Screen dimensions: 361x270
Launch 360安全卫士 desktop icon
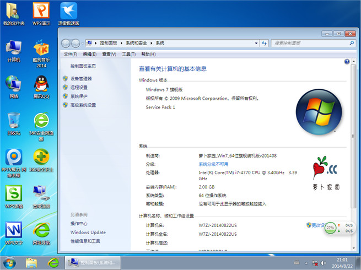[x=41, y=160]
